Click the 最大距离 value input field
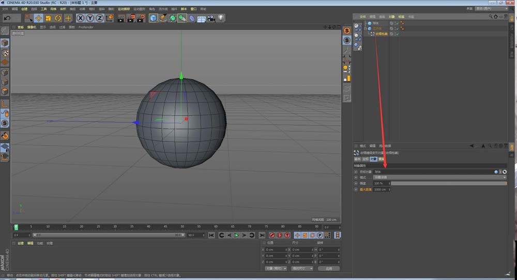The height and width of the screenshot is (280, 517). pyautogui.click(x=380, y=189)
